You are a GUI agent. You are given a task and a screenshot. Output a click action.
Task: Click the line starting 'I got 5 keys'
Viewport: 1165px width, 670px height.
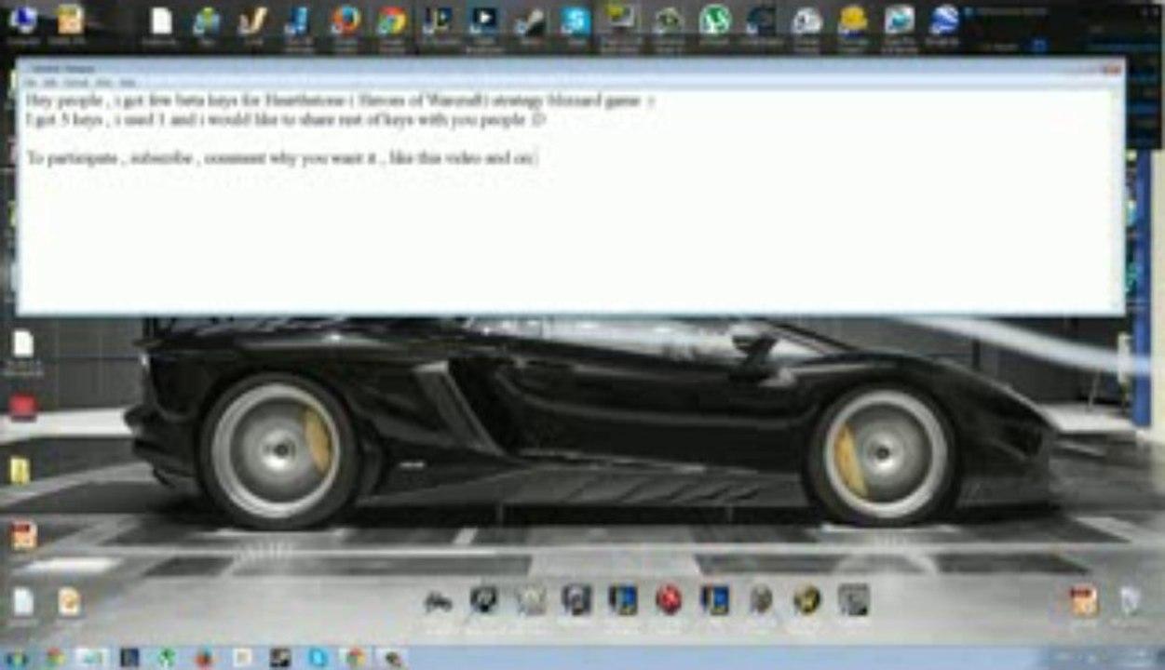coord(286,120)
